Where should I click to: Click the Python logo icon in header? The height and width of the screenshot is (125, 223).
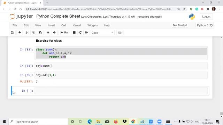(x=192, y=17)
